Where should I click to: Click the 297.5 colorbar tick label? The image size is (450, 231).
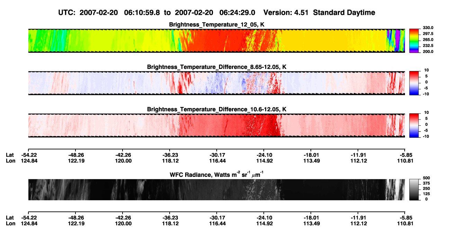(x=427, y=34)
